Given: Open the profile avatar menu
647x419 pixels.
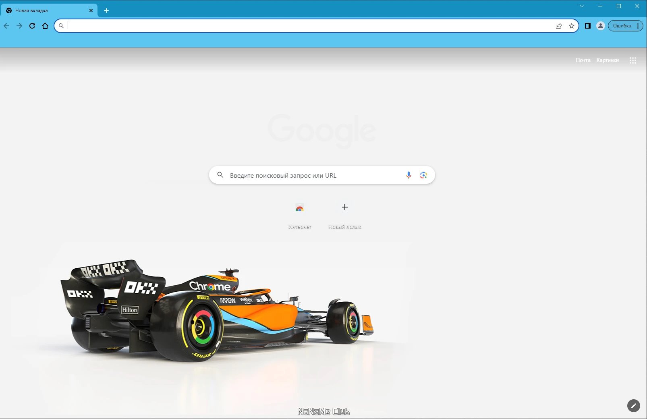Looking at the screenshot, I should point(601,26).
